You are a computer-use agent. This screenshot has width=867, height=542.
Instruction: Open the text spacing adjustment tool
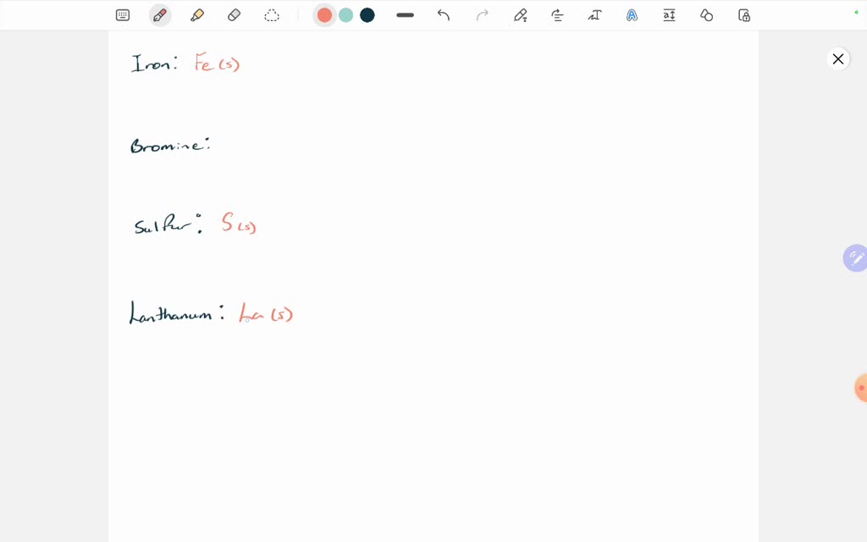click(x=669, y=14)
